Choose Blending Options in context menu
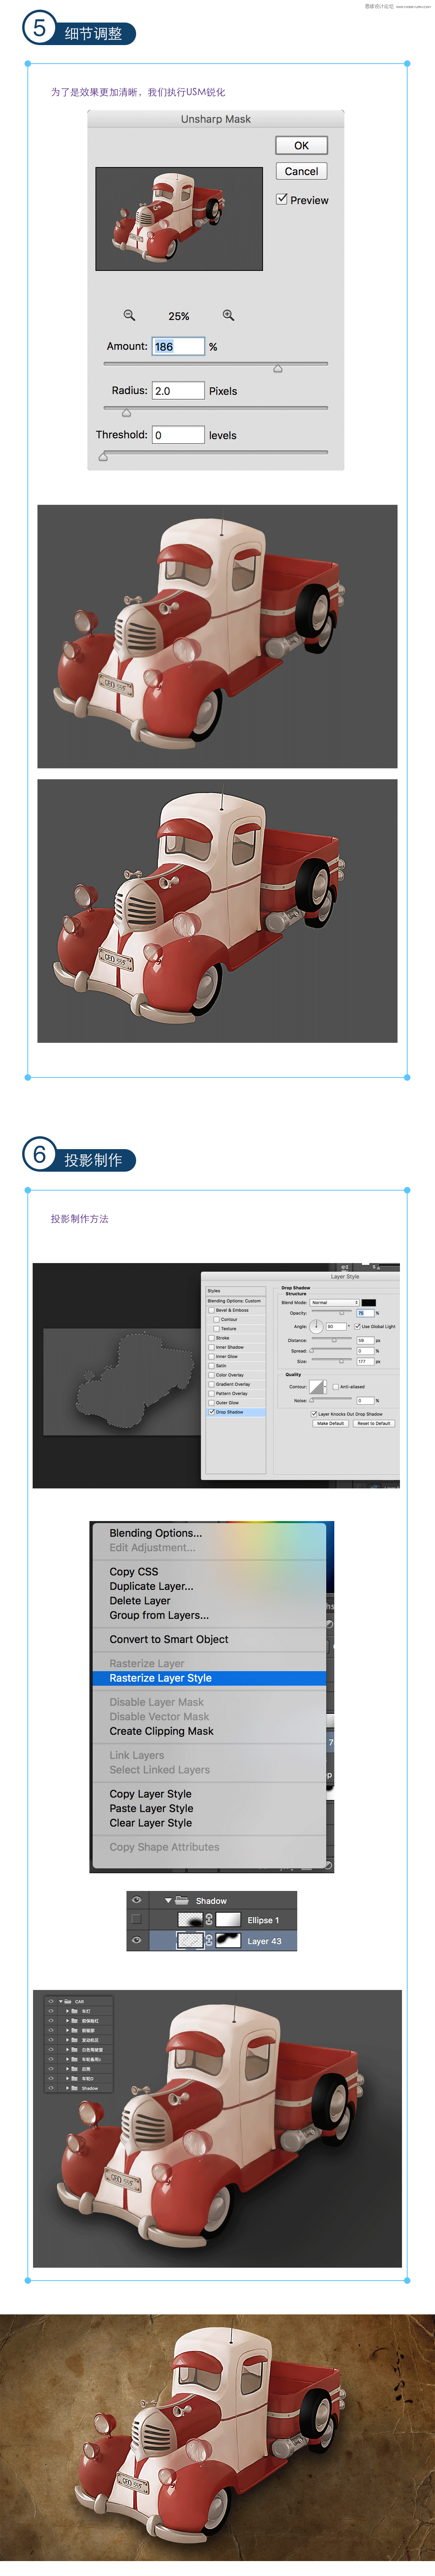Image resolution: width=435 pixels, height=2576 pixels. tap(155, 1533)
